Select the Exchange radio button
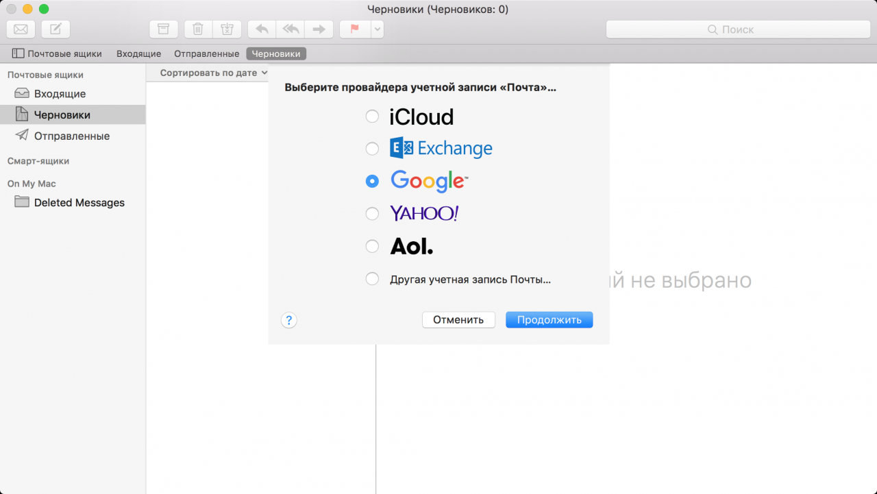The image size is (877, 494). [372, 149]
